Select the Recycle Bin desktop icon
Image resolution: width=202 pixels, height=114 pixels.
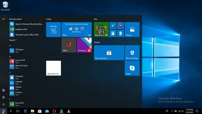pyautogui.click(x=5, y=6)
